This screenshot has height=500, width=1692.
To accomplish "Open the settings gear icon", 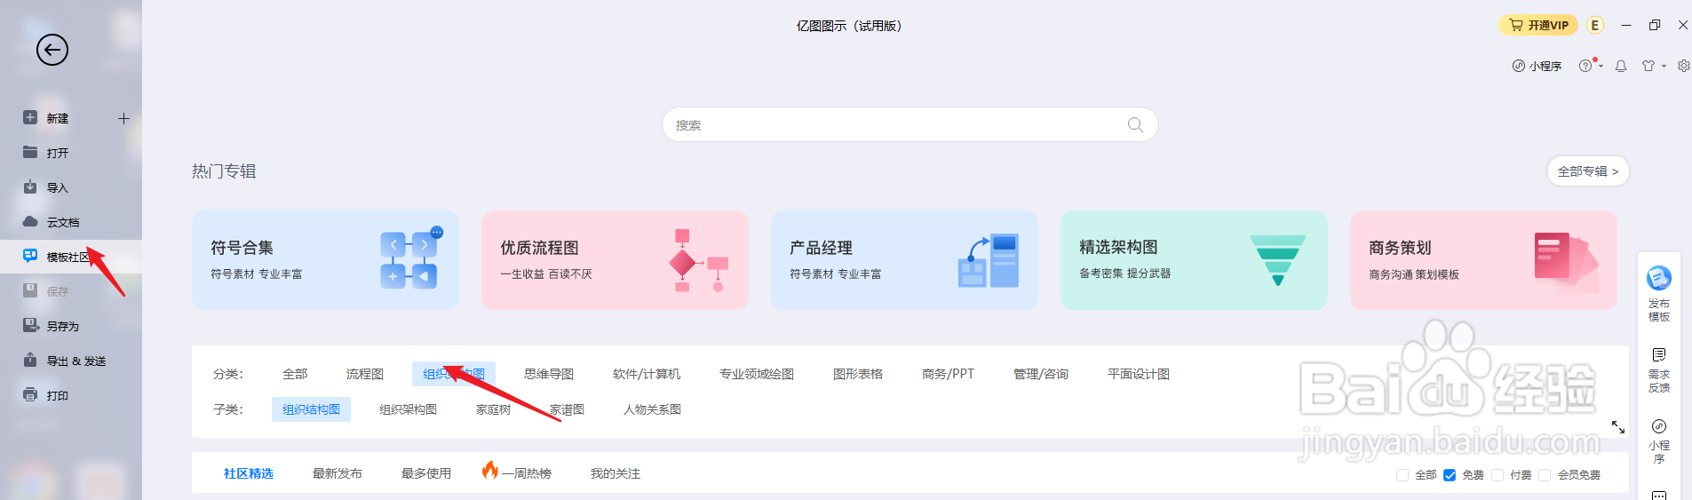I will 1683,66.
